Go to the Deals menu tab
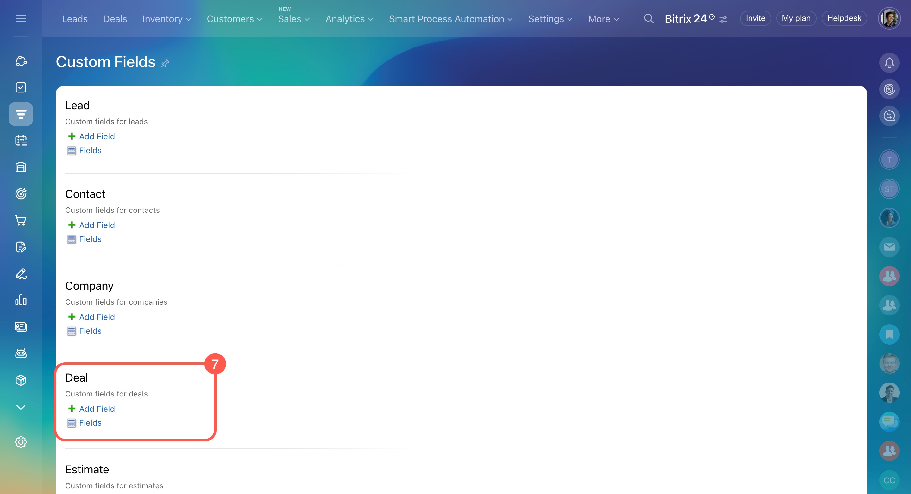The width and height of the screenshot is (911, 494). [115, 19]
